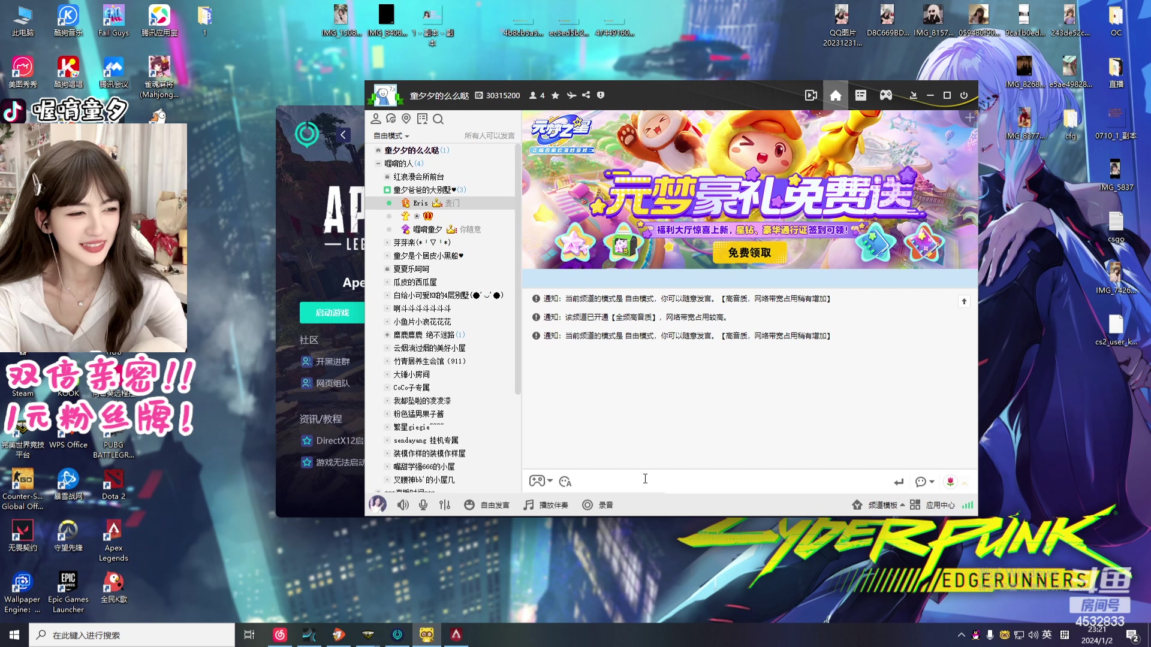Screen dimensions: 1151x647
Task: Click the 免费领取 banner button
Action: (x=749, y=253)
